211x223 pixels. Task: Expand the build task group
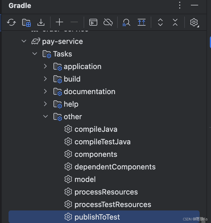45,79
